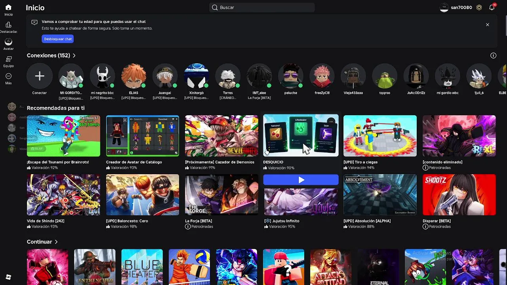Open Disparar [BETA] thumbnail
507x285 pixels.
pos(459,195)
